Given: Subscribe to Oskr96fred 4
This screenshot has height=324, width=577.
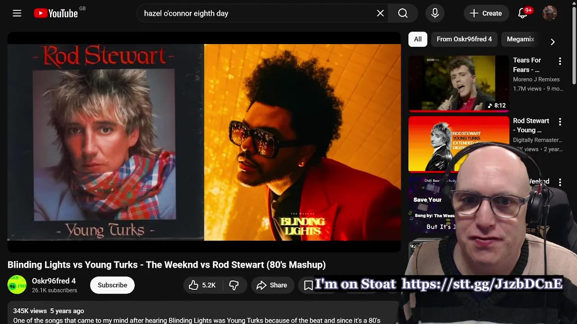Looking at the screenshot, I should (x=112, y=285).
